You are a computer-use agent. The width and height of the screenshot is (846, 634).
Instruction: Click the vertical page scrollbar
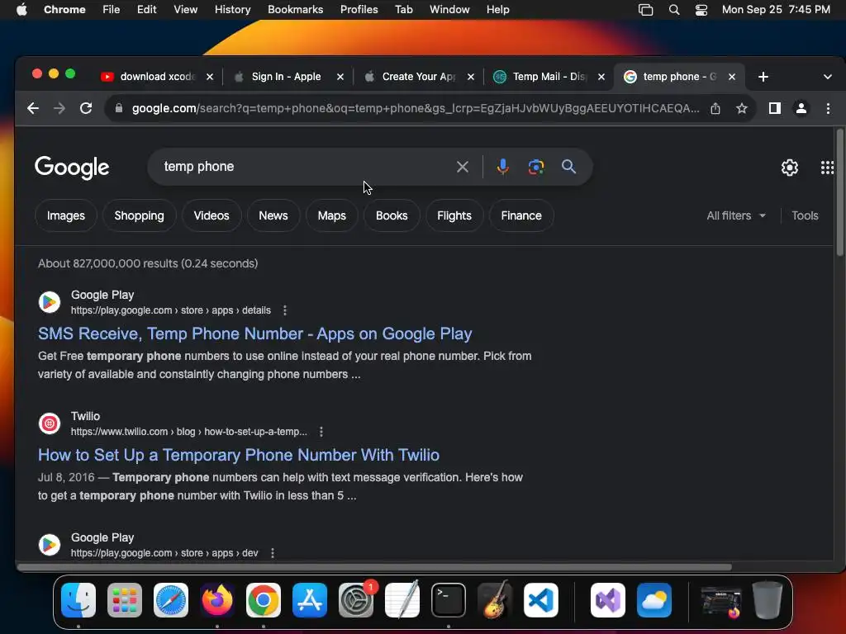[839, 192]
